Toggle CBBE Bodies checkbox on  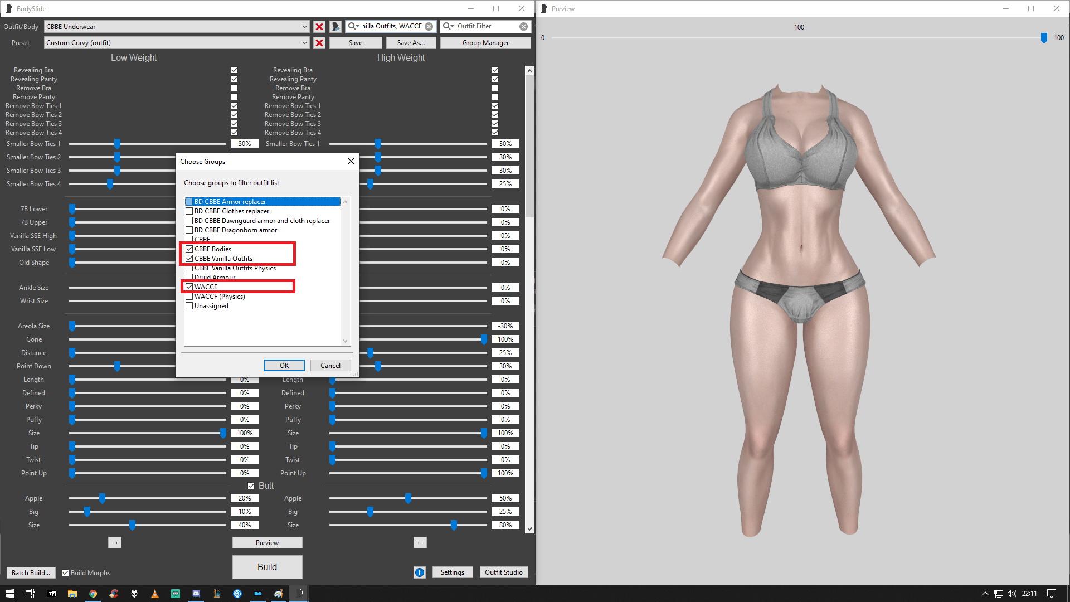click(189, 249)
